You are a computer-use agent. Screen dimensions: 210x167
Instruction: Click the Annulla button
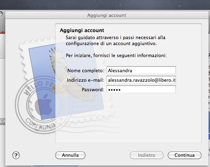[70, 155]
